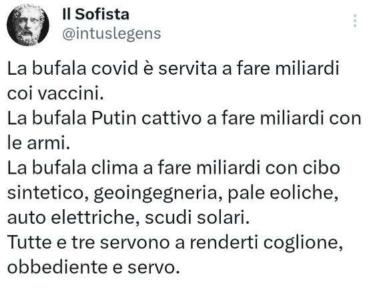Image resolution: width=371 pixels, height=292 pixels.
Task: Click the word "clima" in the tweet
Action: 115,168
